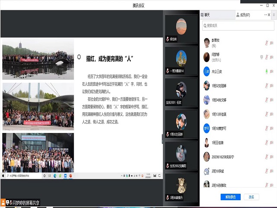Click the camera icon in 1班王佳琳 row
The width and height of the screenshot is (277, 208).
272,143
